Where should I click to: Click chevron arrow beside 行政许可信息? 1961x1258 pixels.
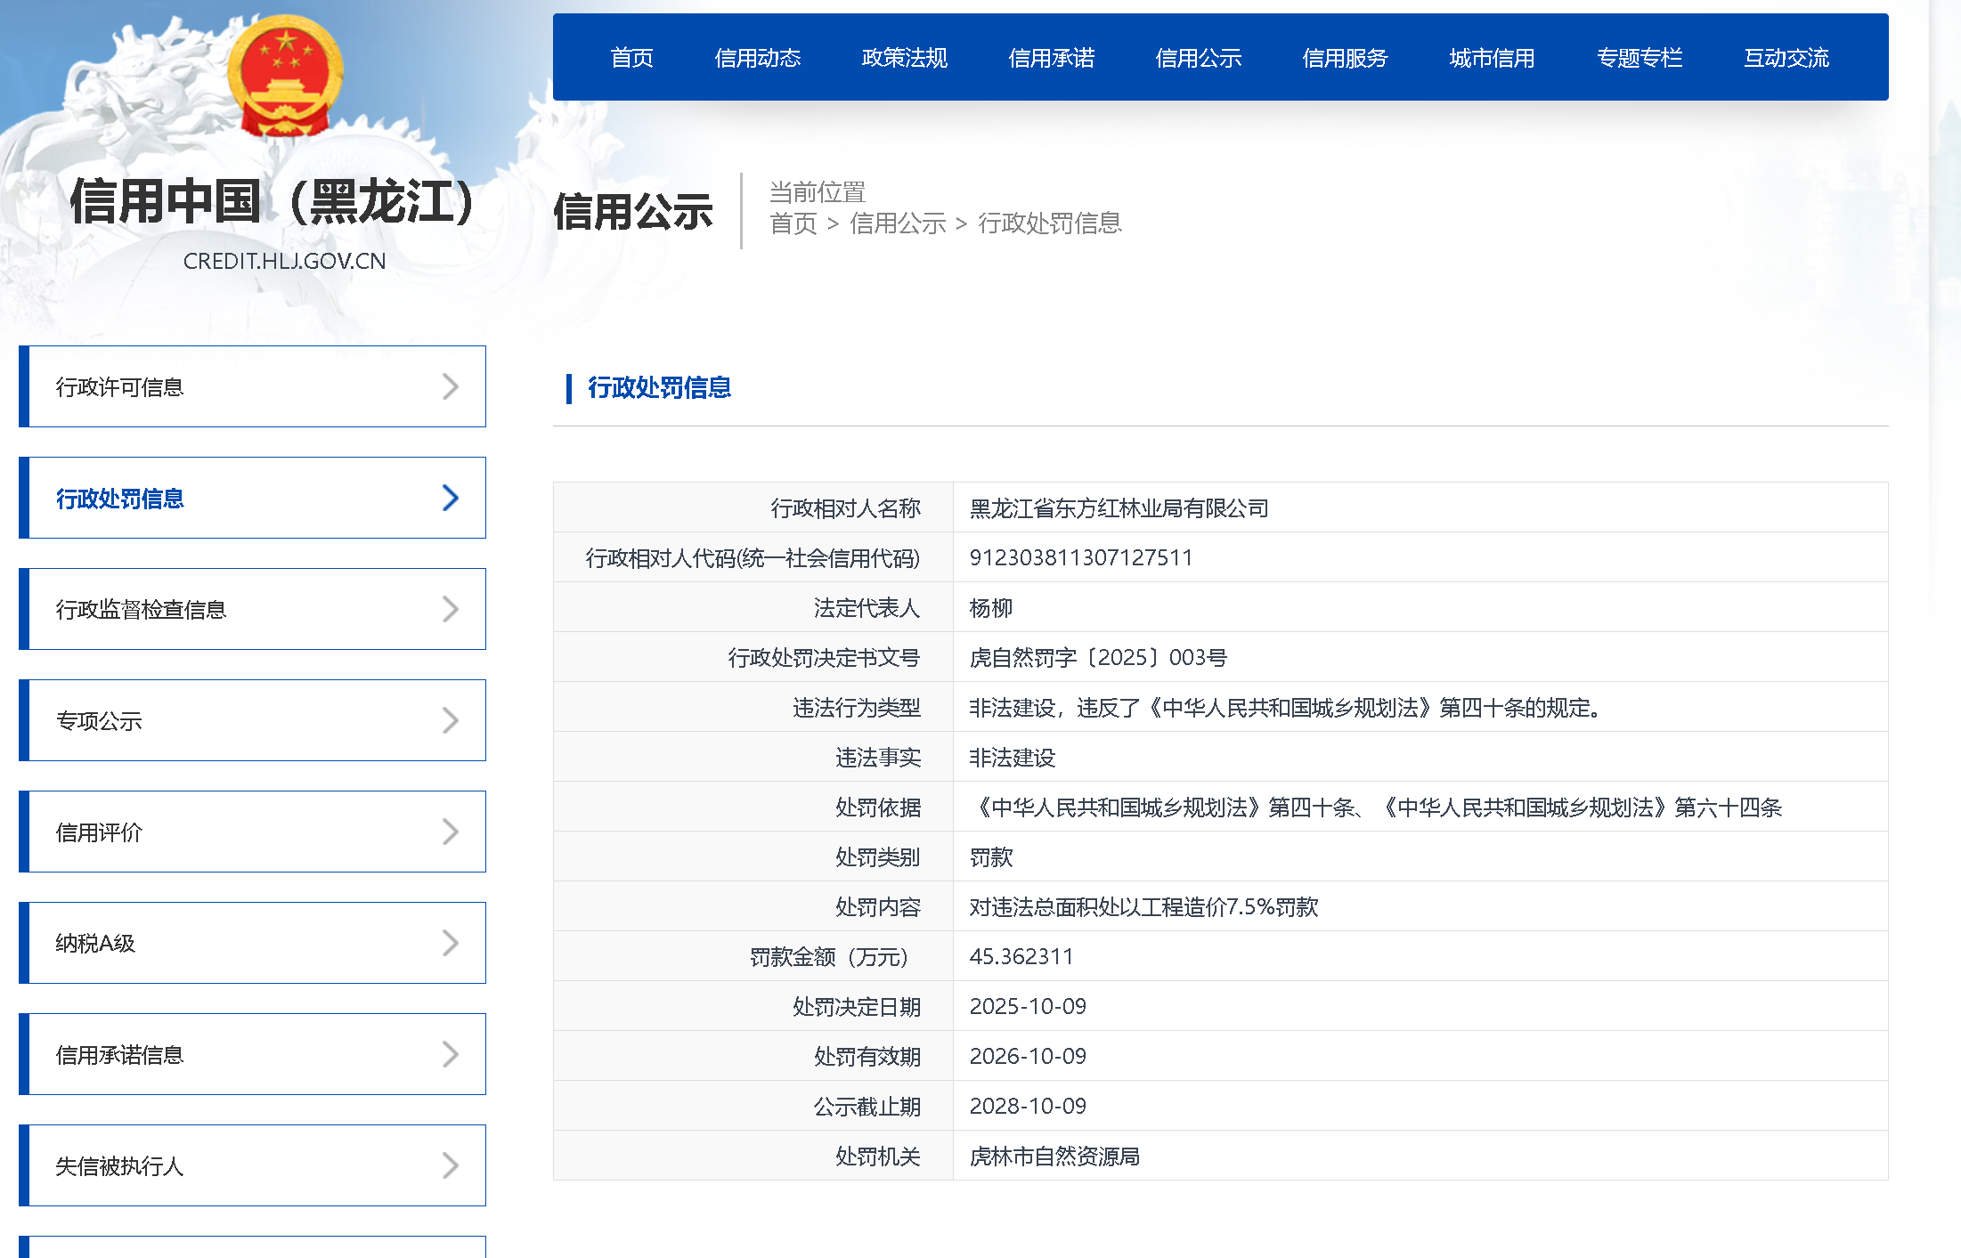[451, 386]
